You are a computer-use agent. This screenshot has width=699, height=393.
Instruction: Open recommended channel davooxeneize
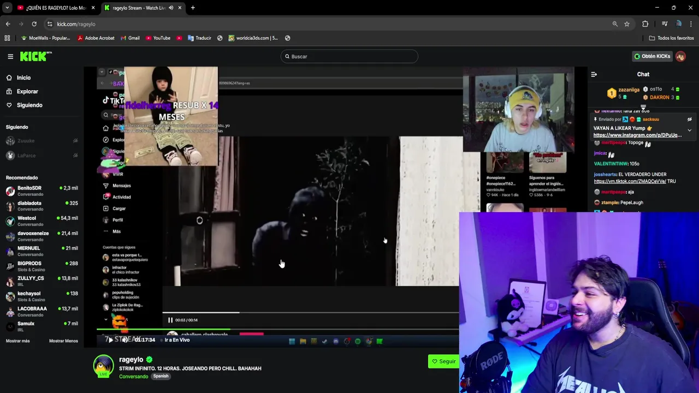(42, 236)
